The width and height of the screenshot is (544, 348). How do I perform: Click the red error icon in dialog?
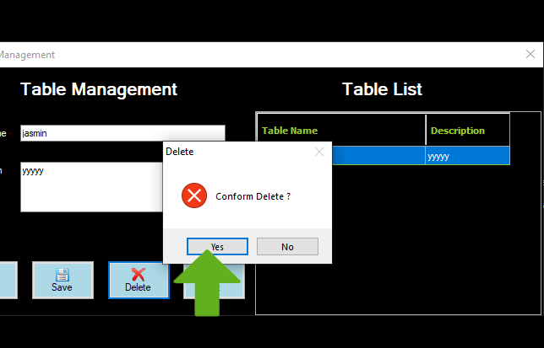point(193,196)
